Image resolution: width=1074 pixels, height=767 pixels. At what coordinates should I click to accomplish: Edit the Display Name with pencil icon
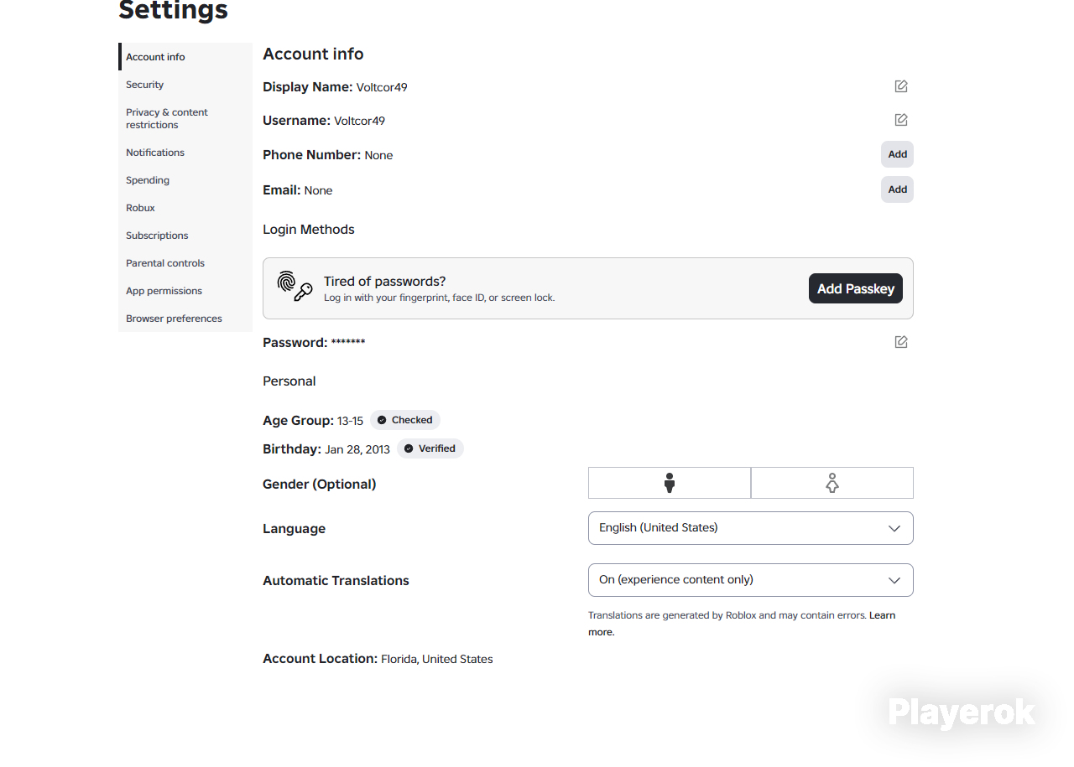coord(901,86)
